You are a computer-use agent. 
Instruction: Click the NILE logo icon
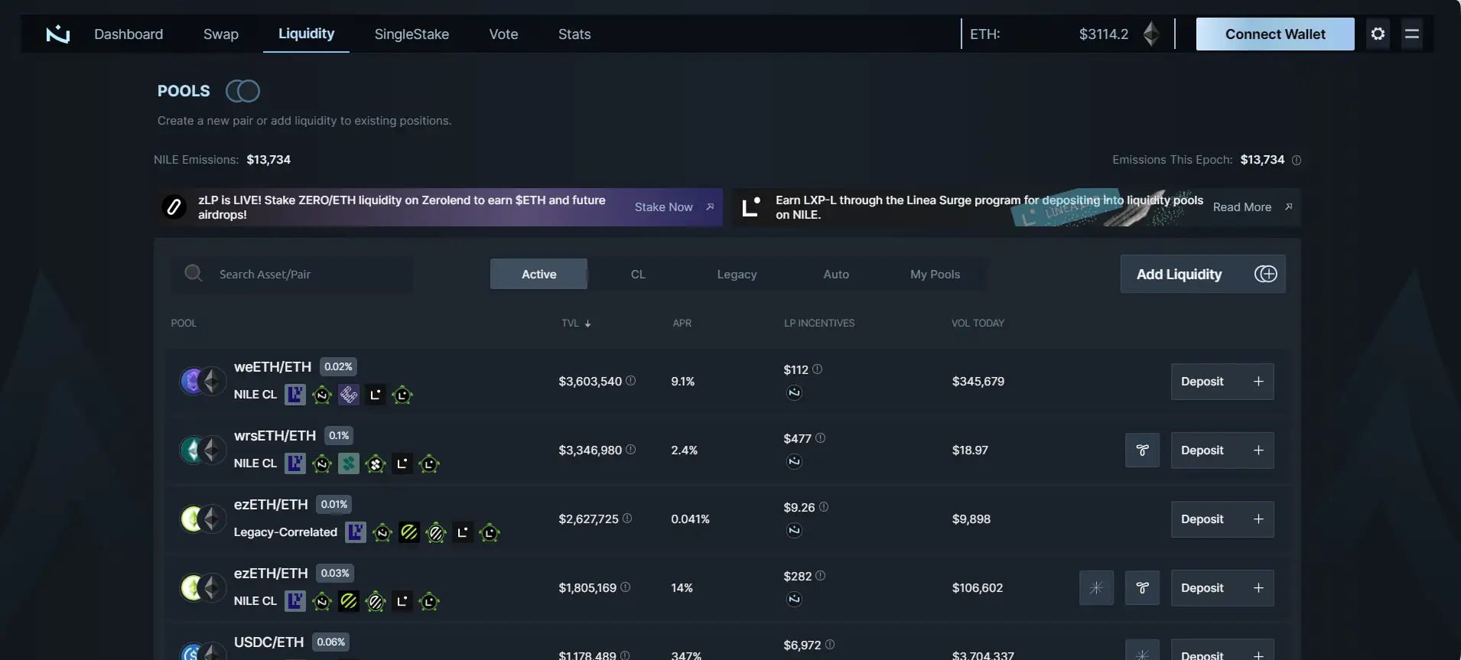[x=58, y=34]
